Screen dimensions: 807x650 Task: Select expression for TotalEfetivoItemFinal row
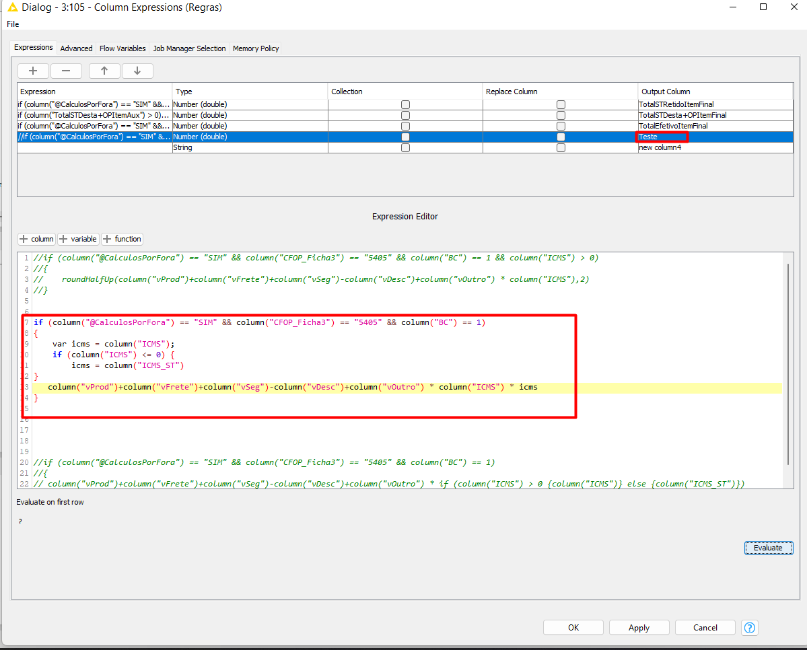coord(95,126)
